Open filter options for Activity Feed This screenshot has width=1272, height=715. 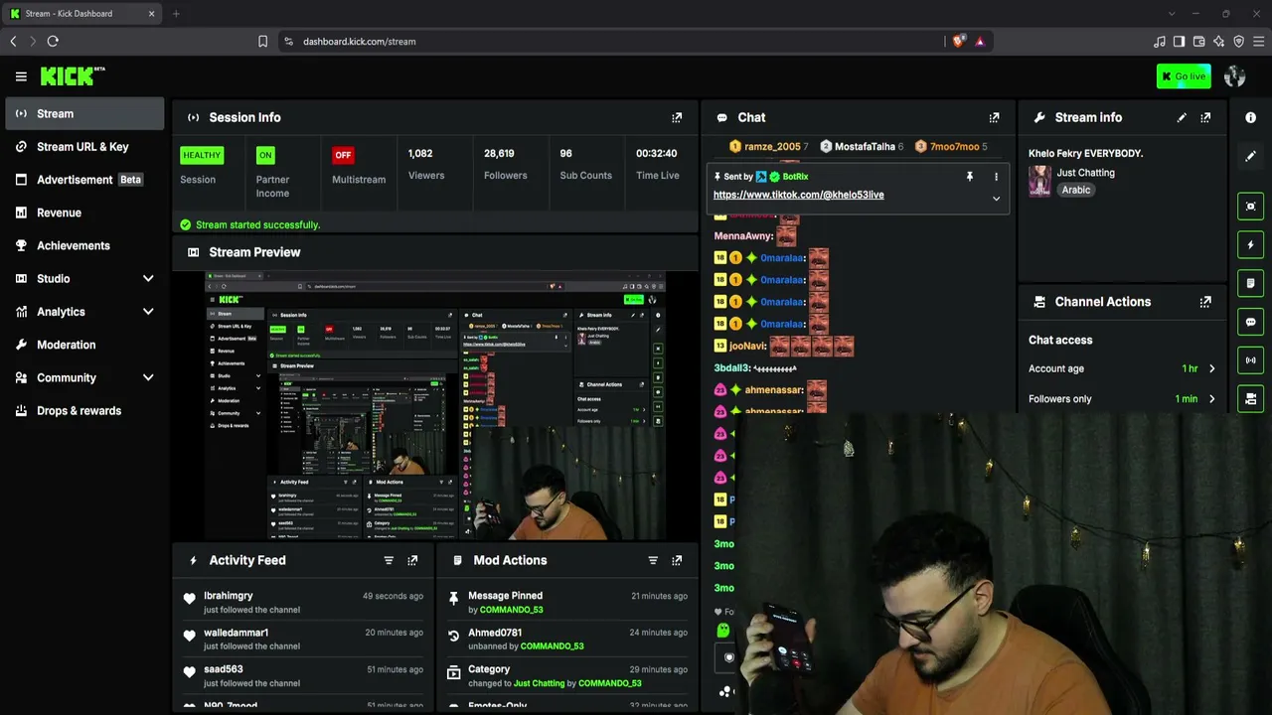pyautogui.click(x=389, y=560)
